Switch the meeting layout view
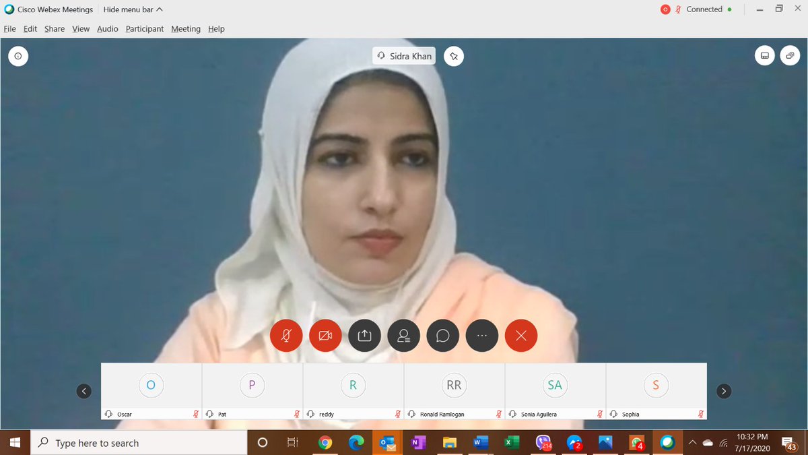 (764, 56)
